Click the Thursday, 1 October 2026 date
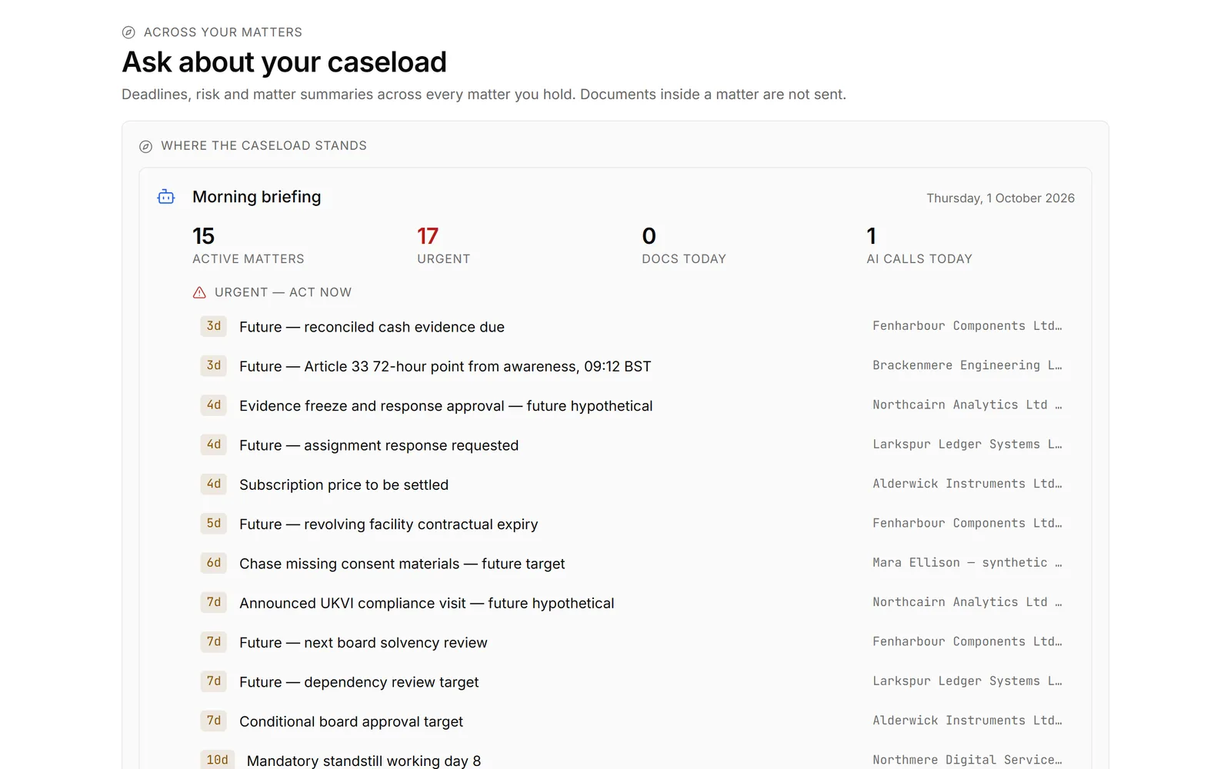 [x=1000, y=198]
